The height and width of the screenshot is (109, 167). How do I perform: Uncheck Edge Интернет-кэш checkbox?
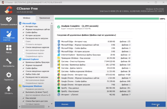[x=23, y=26]
